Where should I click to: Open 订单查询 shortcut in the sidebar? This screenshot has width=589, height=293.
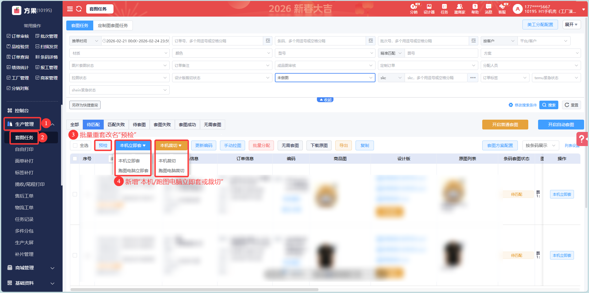click(18, 57)
